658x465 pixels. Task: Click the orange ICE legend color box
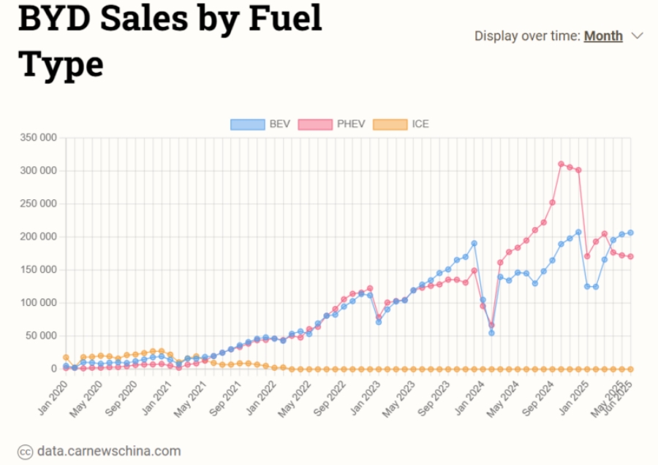pos(389,124)
